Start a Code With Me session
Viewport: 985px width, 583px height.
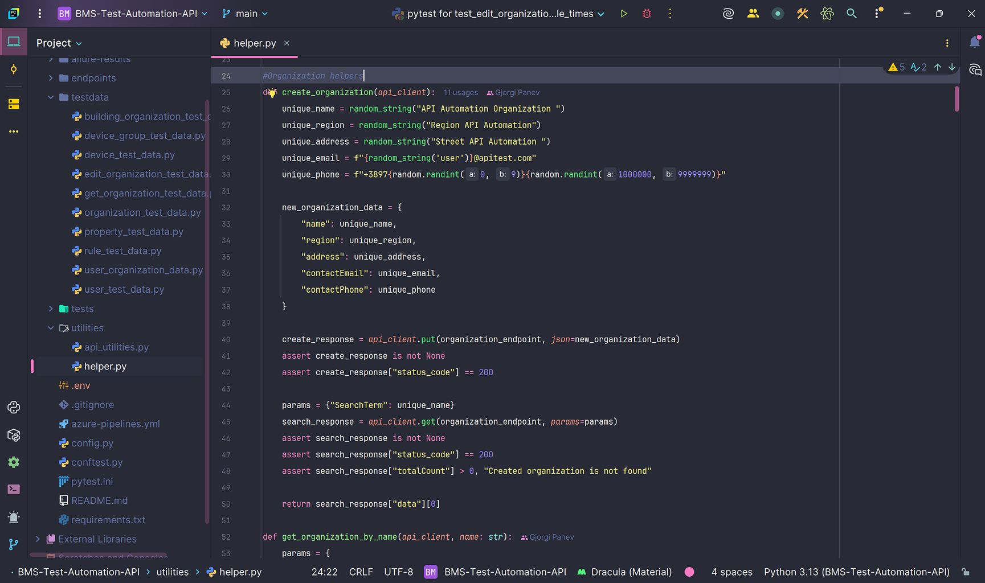pos(753,13)
